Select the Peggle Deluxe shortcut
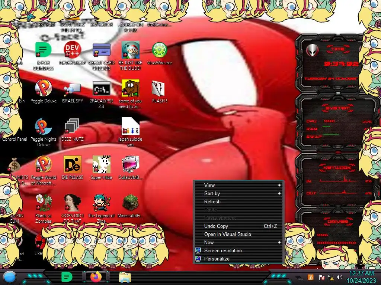 pos(43,88)
